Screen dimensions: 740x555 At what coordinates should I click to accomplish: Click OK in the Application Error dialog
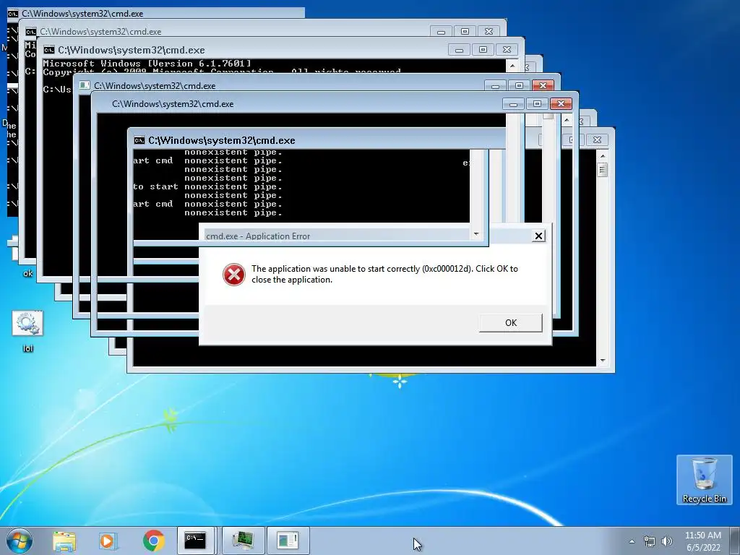(511, 323)
